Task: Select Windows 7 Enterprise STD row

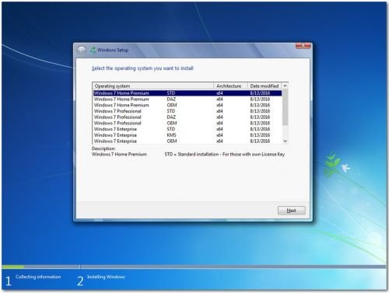Action: 187,129
